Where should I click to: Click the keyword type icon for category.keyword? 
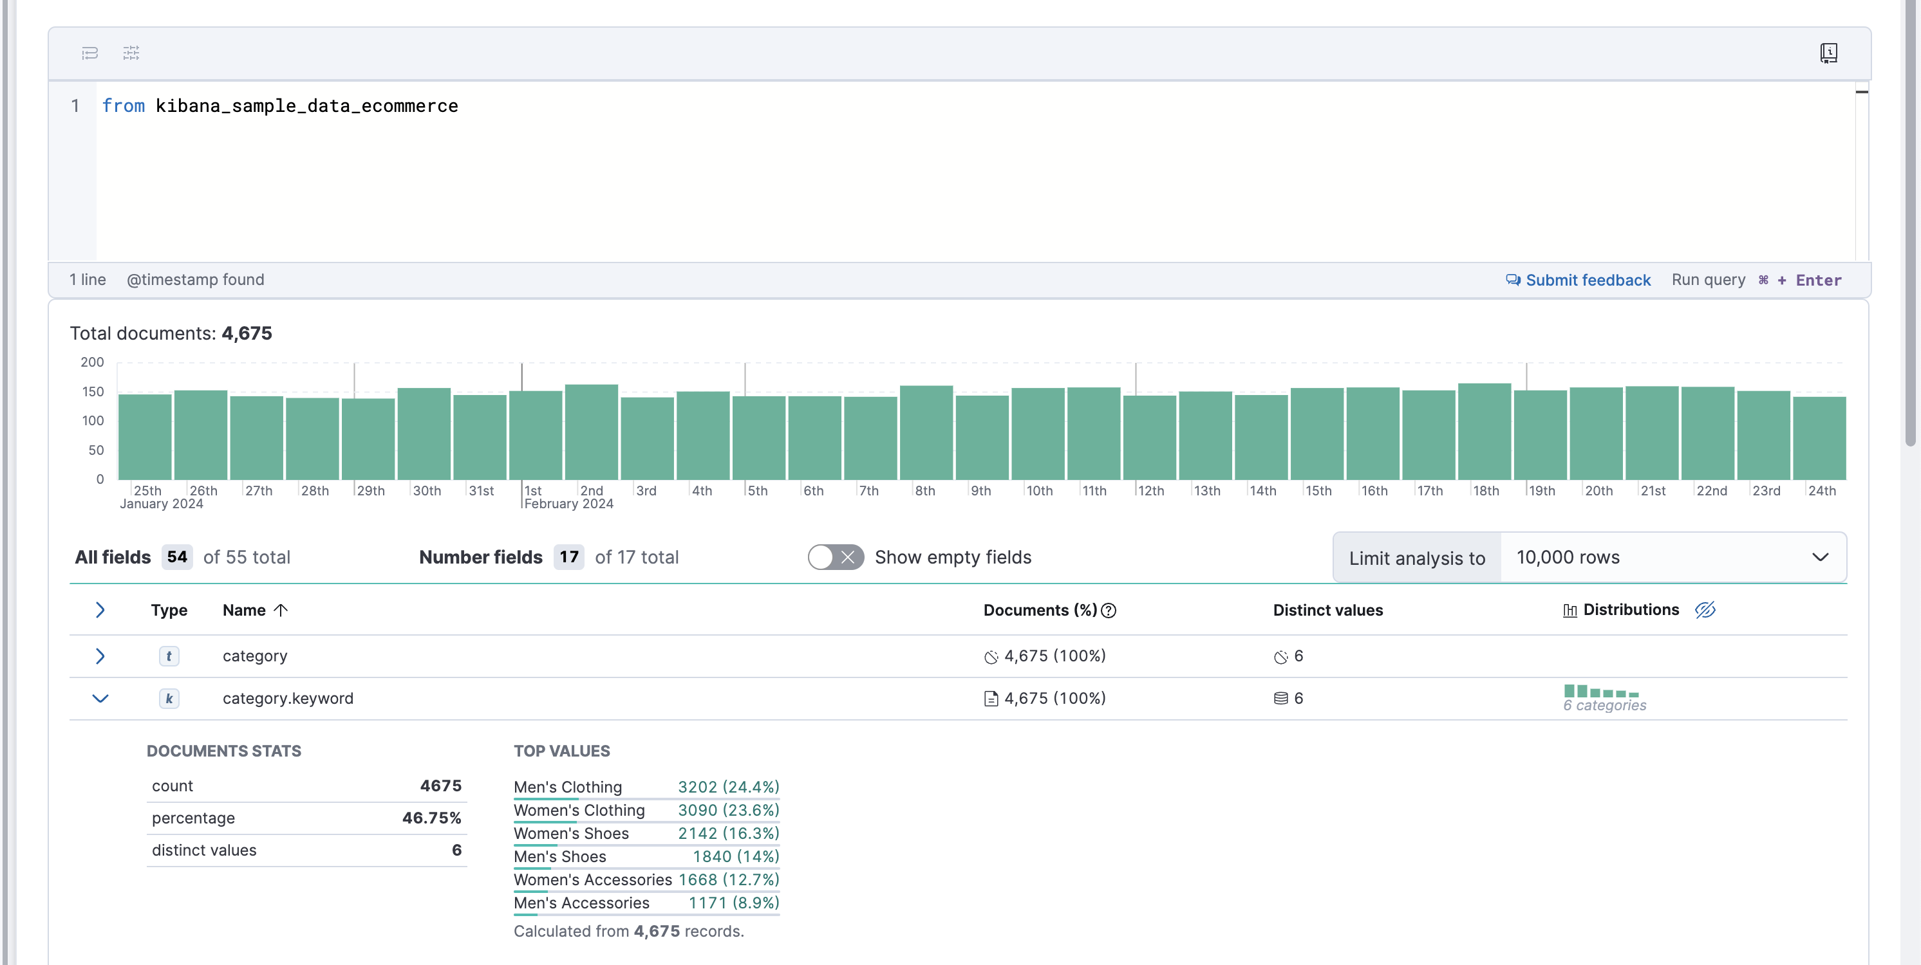169,698
